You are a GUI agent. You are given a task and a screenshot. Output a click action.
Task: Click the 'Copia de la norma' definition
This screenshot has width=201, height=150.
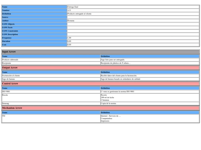108,103
